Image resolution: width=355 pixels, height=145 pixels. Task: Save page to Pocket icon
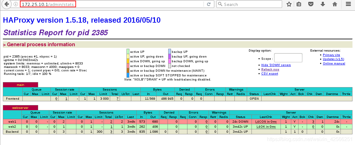[x=311, y=4]
